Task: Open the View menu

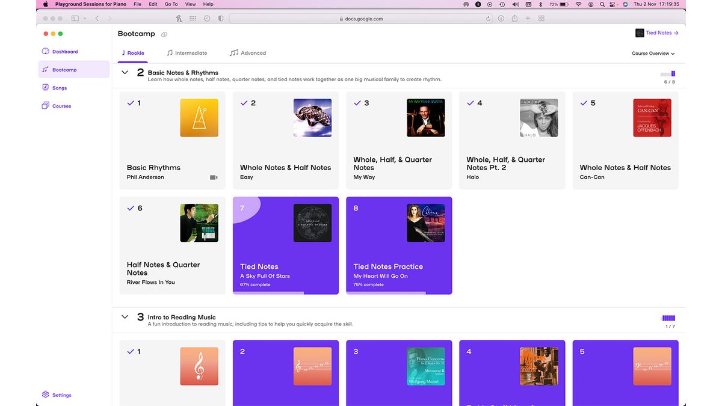Action: (191, 4)
